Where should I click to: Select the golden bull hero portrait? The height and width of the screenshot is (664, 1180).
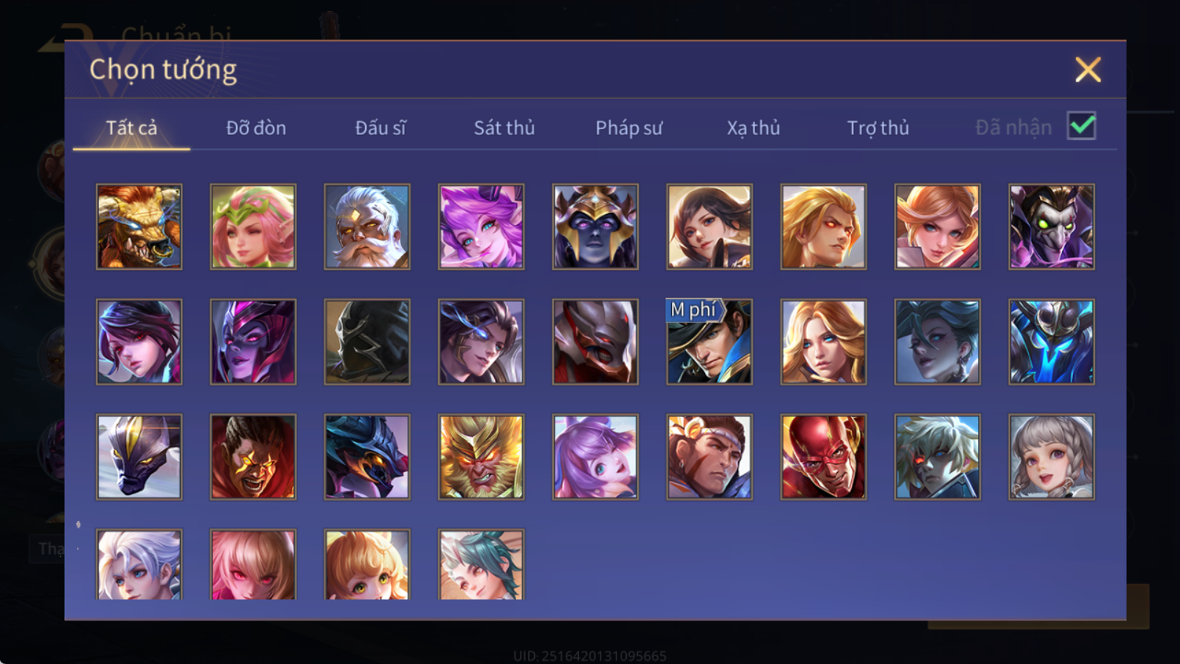click(x=139, y=226)
